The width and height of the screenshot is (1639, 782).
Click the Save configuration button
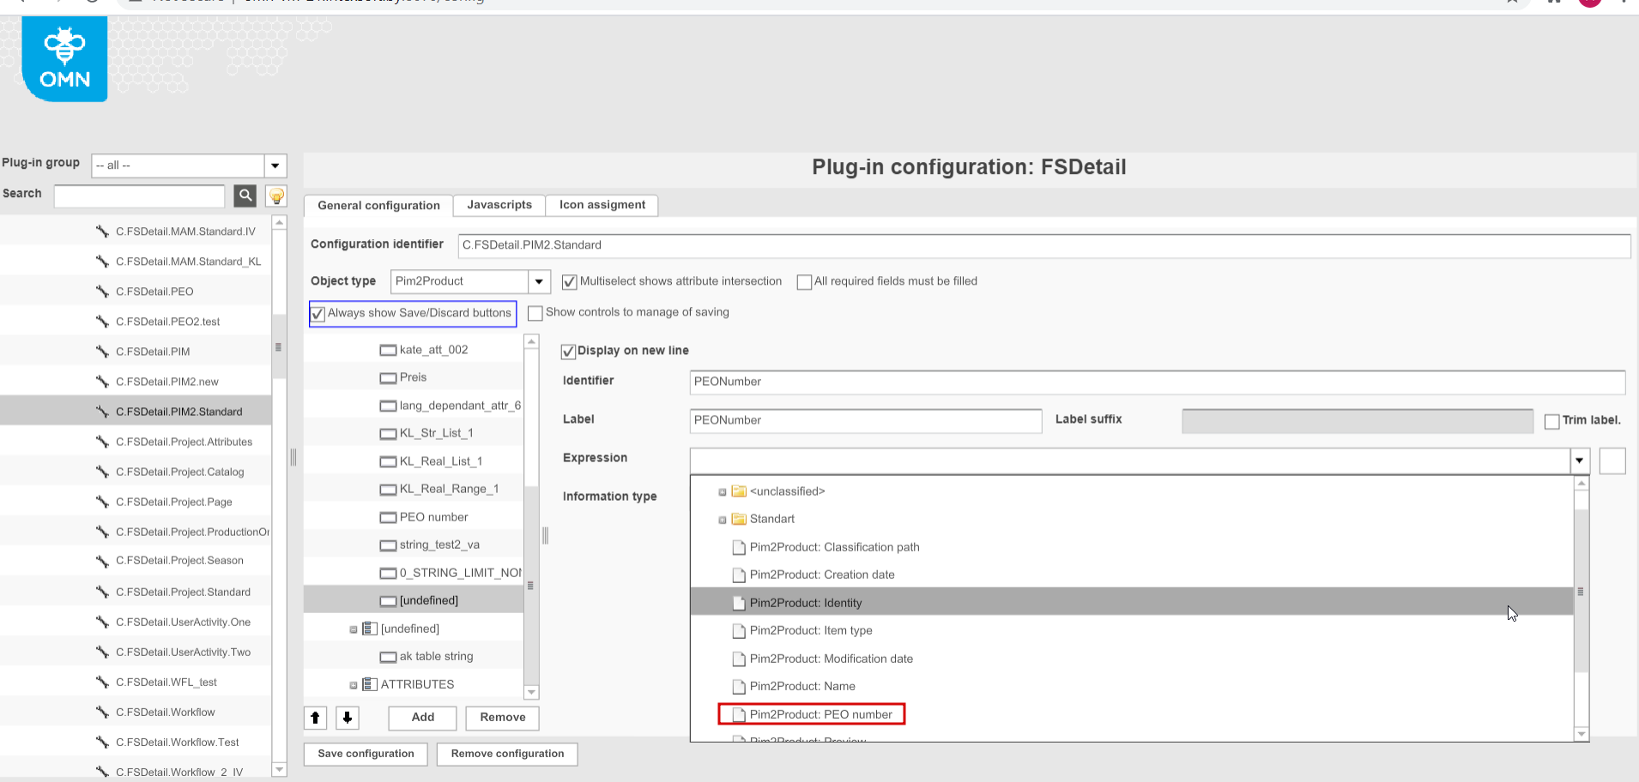365,754
